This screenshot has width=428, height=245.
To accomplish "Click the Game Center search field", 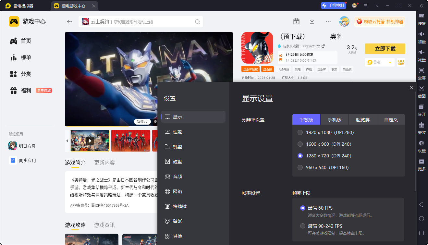I will 141,22.
